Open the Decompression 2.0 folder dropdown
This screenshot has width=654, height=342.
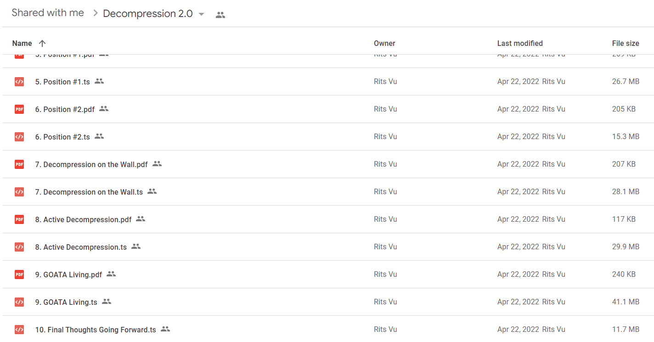[201, 14]
